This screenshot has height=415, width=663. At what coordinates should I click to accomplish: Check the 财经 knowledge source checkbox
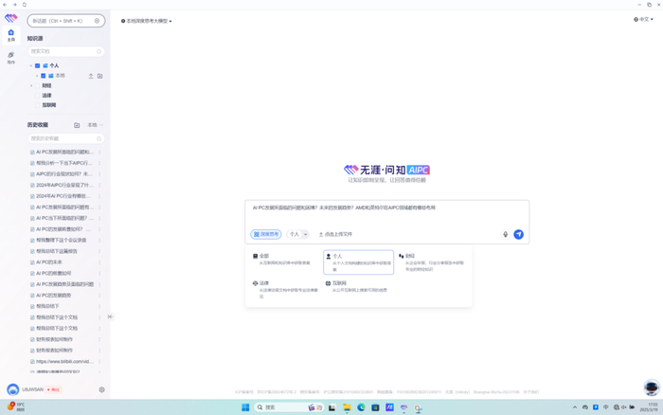[x=37, y=85]
